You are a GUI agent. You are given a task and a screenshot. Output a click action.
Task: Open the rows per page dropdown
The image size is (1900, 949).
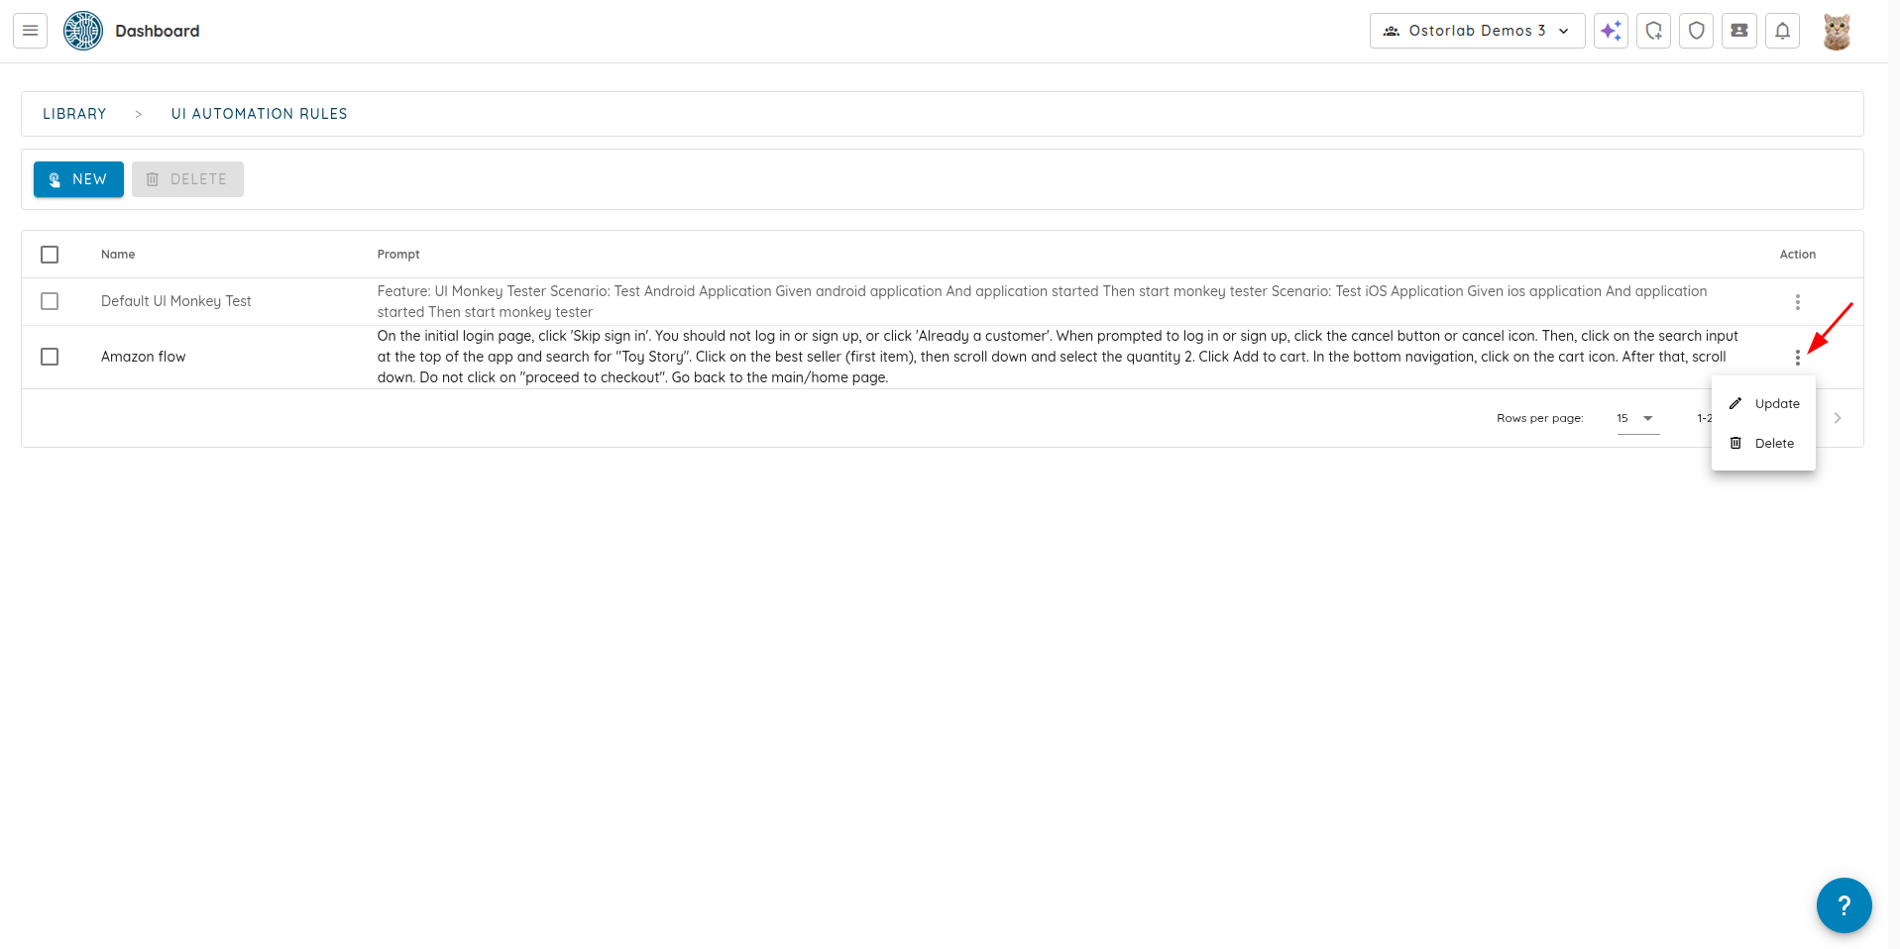pyautogui.click(x=1637, y=418)
